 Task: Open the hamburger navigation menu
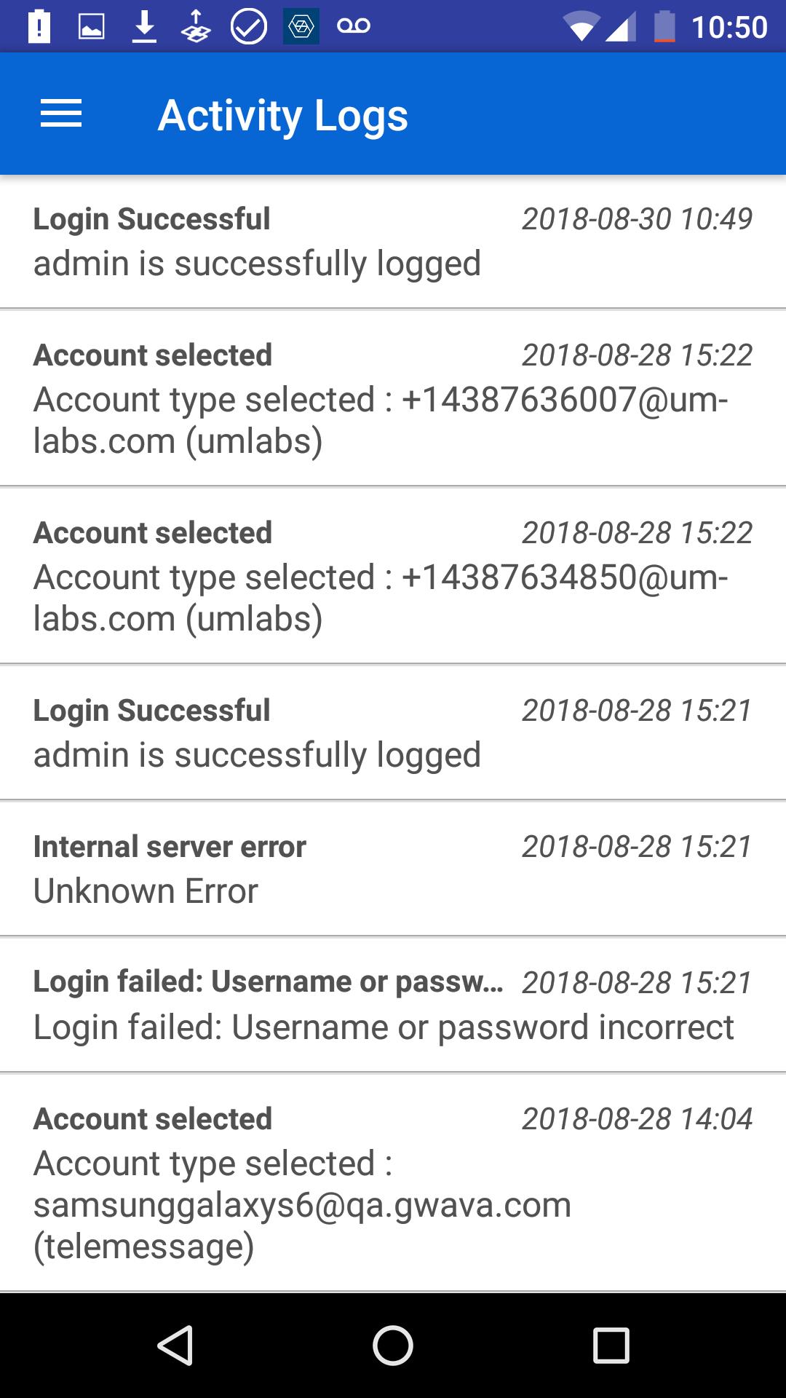click(x=61, y=114)
